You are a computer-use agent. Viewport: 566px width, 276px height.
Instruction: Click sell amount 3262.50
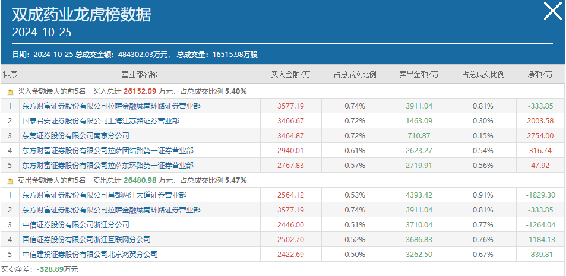click(x=419, y=255)
